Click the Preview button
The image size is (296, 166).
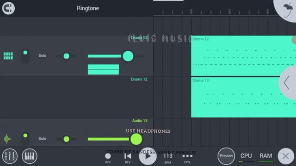[x=226, y=156]
